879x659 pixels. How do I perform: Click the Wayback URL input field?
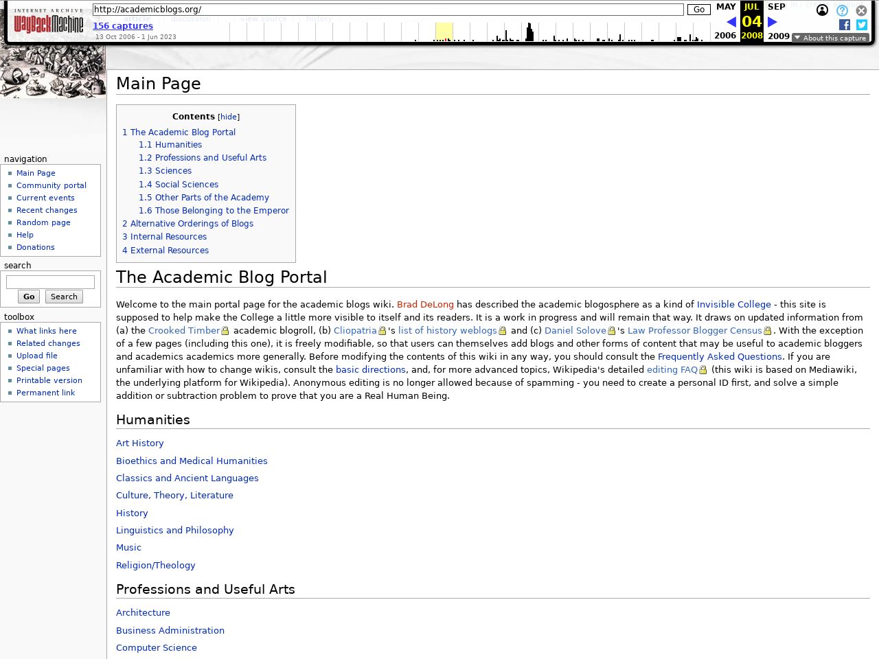(x=388, y=10)
